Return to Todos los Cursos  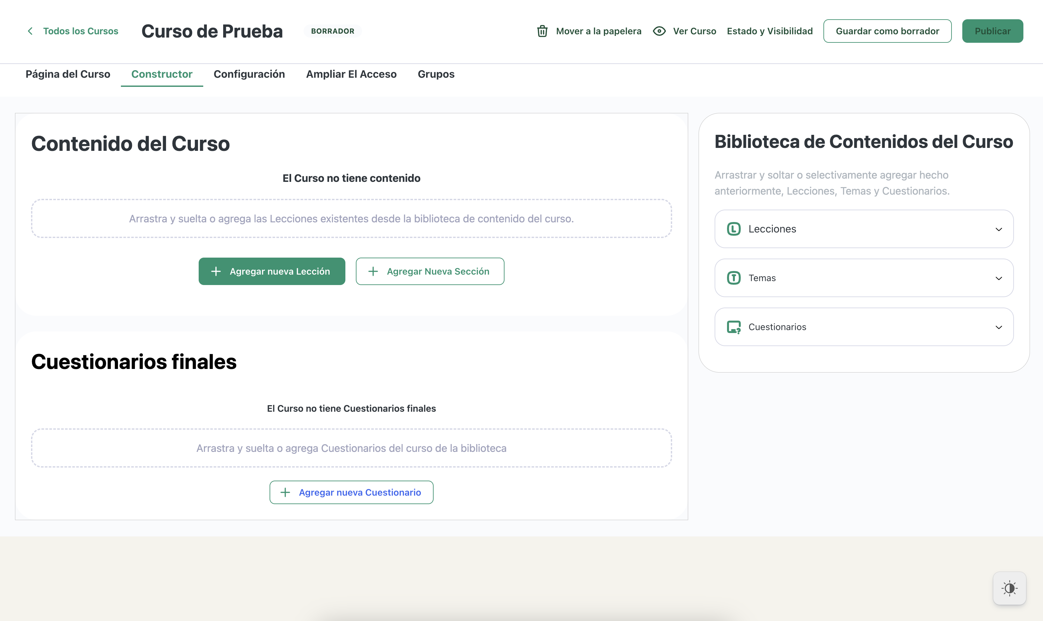click(81, 31)
